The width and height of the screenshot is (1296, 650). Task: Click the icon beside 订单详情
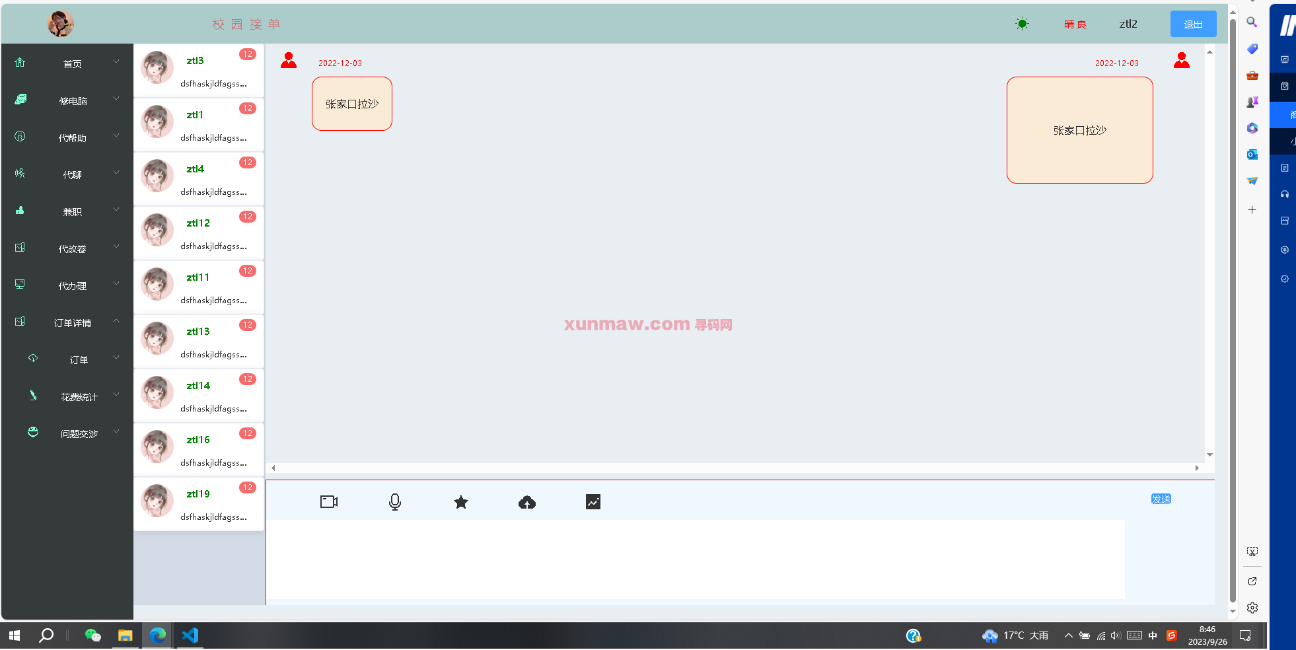coord(20,321)
